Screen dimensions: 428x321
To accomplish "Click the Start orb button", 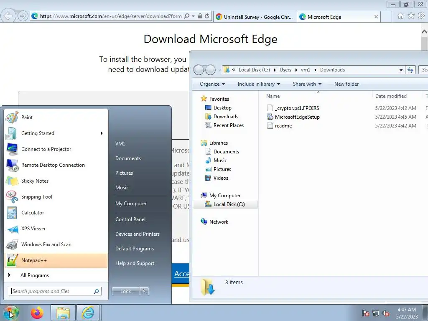I will [x=11, y=313].
